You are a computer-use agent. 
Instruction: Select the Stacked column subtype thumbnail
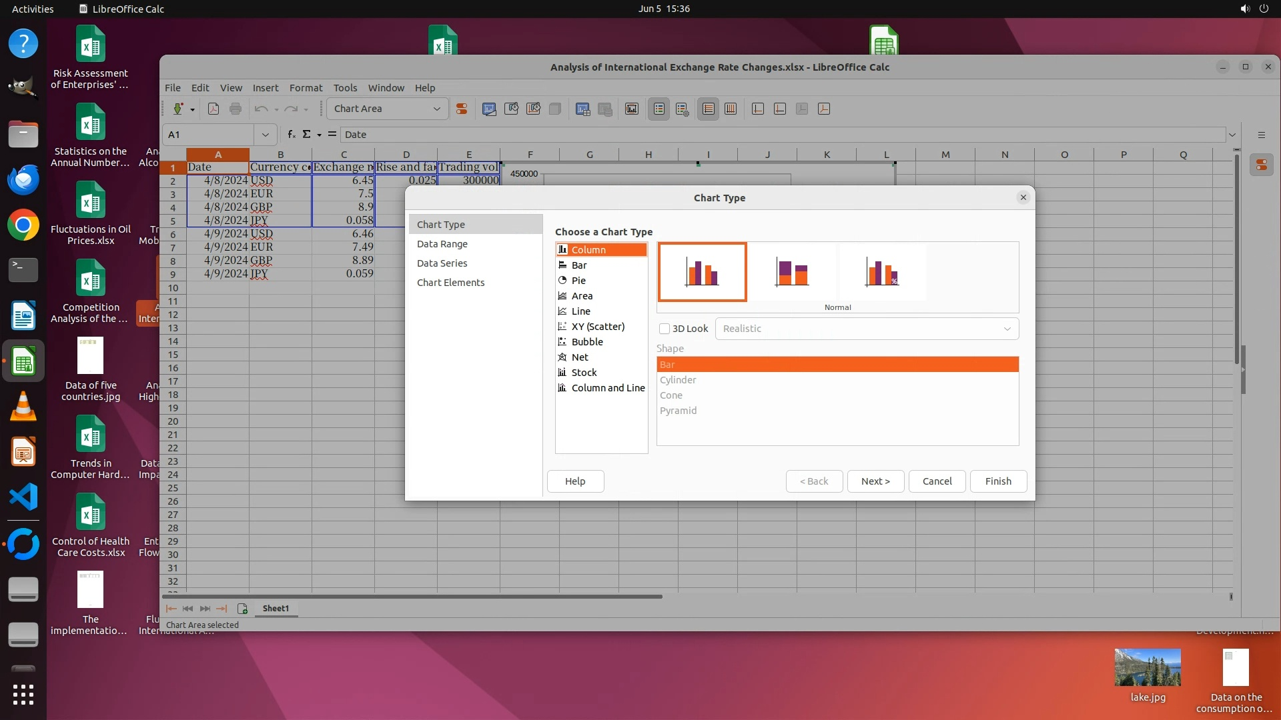(792, 272)
